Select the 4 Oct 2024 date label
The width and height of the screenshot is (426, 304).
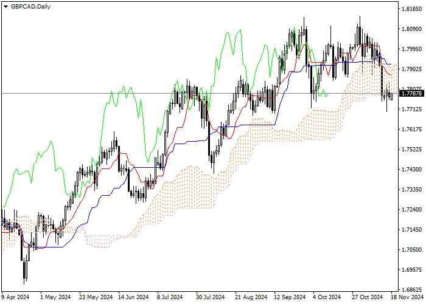coord(327,297)
